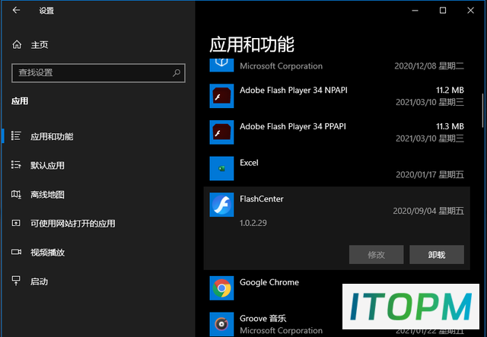
Task: Select the Excel entry name
Action: (x=249, y=163)
